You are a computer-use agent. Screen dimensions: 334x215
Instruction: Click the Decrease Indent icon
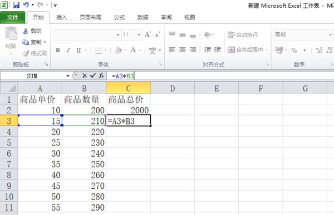click(x=207, y=50)
